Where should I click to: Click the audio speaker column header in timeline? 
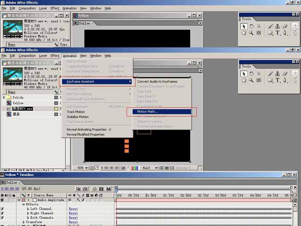click(x=6, y=195)
